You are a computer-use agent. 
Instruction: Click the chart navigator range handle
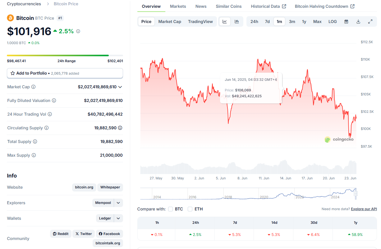[x=356, y=193]
